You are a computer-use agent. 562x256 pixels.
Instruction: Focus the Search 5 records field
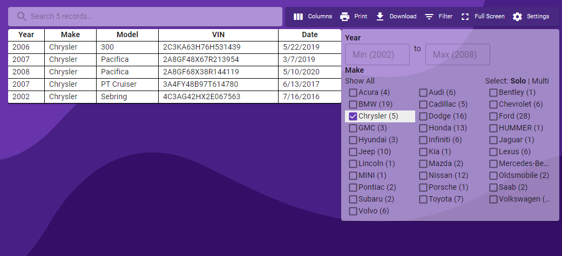point(145,17)
